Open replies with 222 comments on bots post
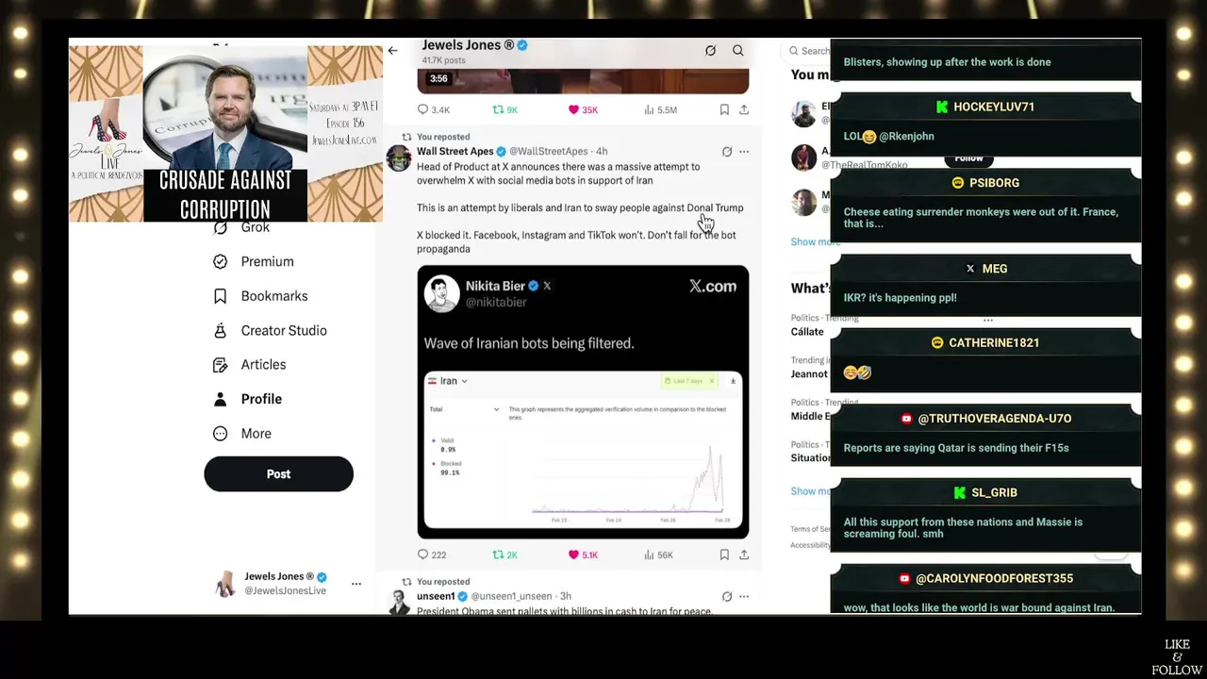1207x679 pixels. [x=432, y=555]
